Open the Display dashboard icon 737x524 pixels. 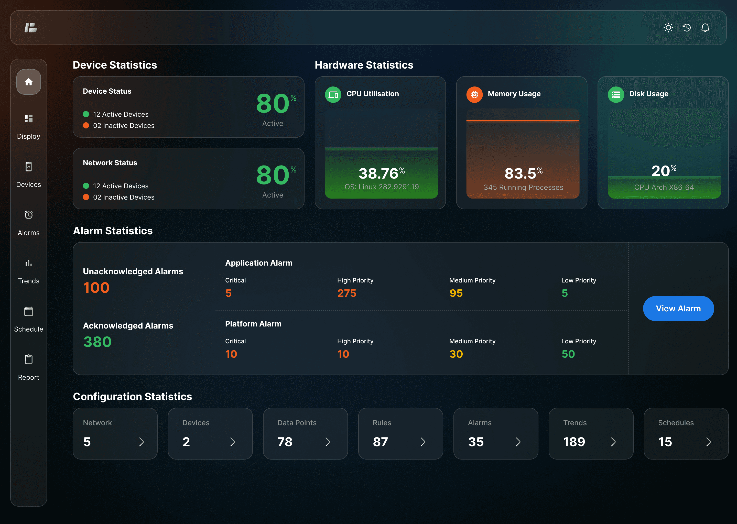pyautogui.click(x=28, y=119)
